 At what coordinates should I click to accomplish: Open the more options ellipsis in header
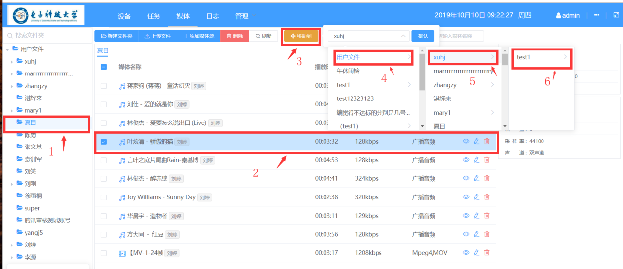coord(596,15)
